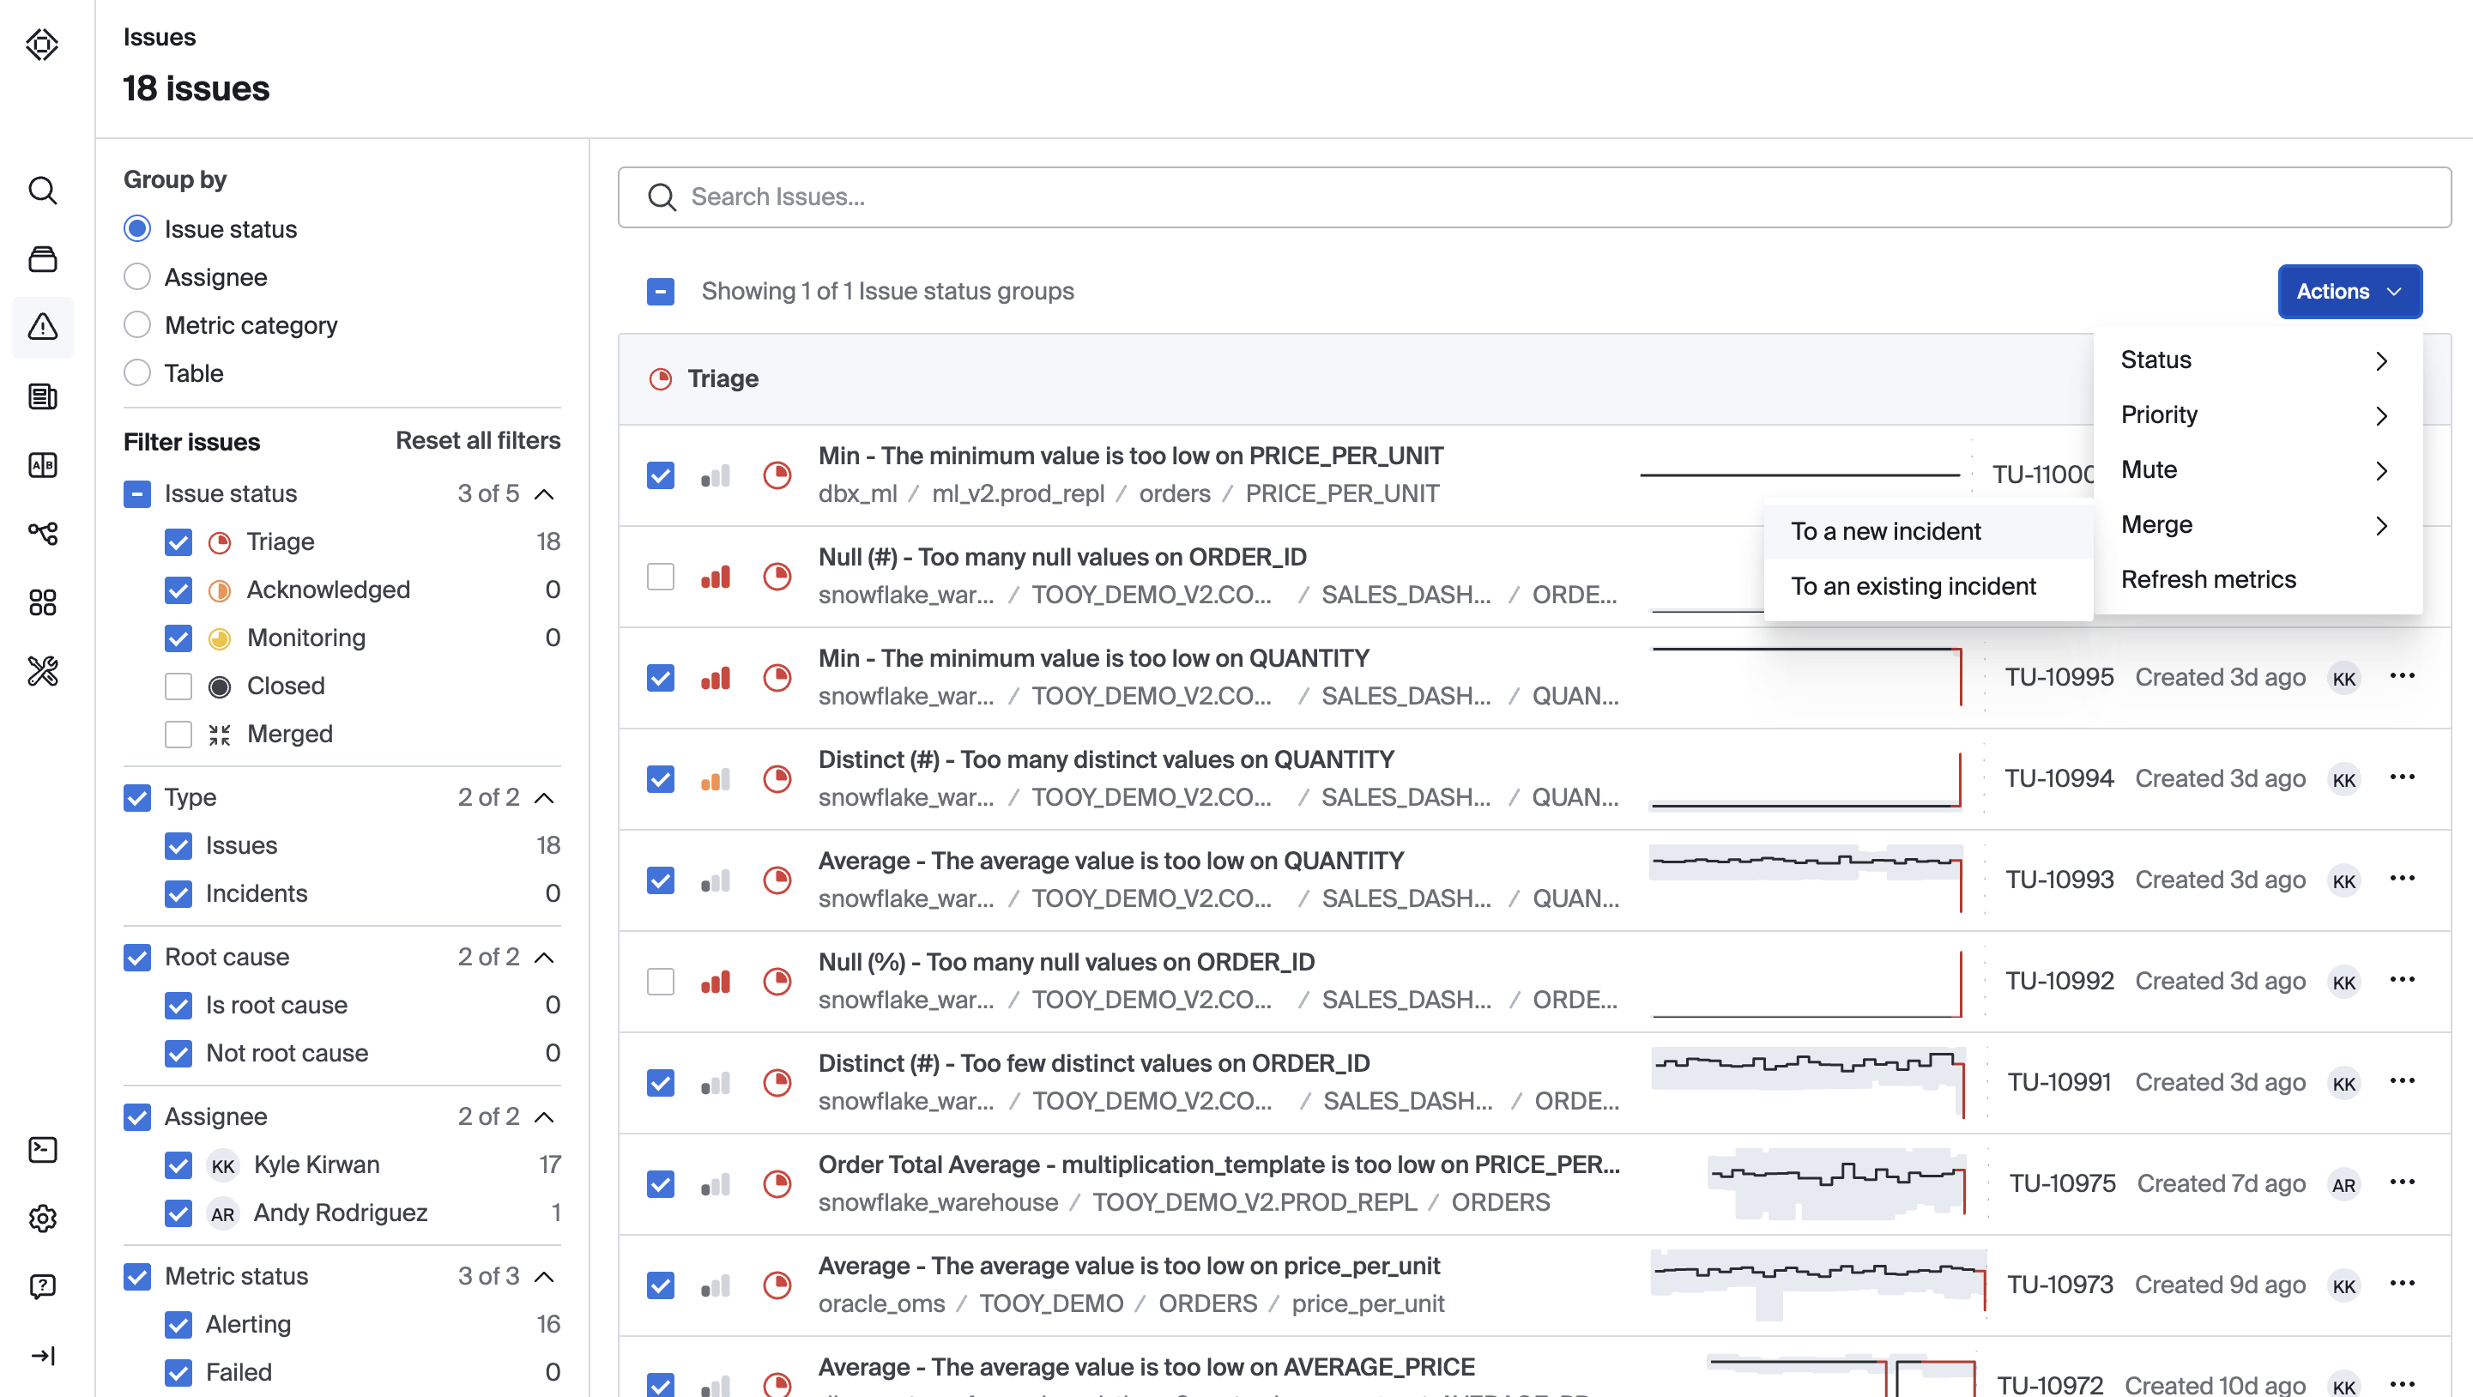Collapse the Root cause filter section
The height and width of the screenshot is (1397, 2473).
(544, 958)
